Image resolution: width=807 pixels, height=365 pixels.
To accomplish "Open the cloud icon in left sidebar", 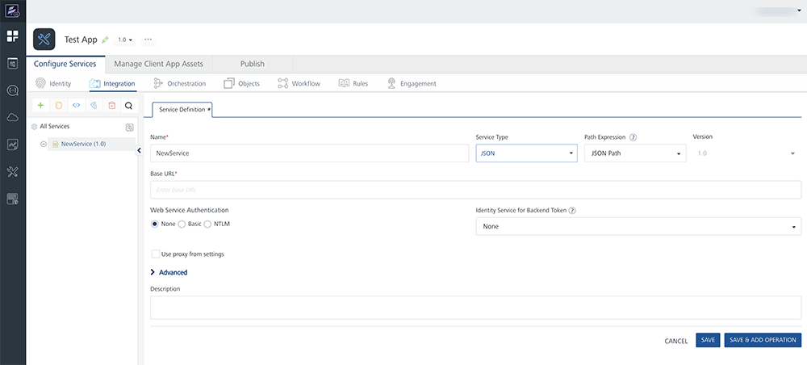I will (x=13, y=118).
